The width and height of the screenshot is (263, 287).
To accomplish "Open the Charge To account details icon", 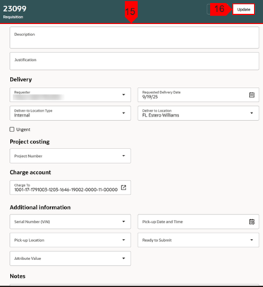I will point(123,187).
